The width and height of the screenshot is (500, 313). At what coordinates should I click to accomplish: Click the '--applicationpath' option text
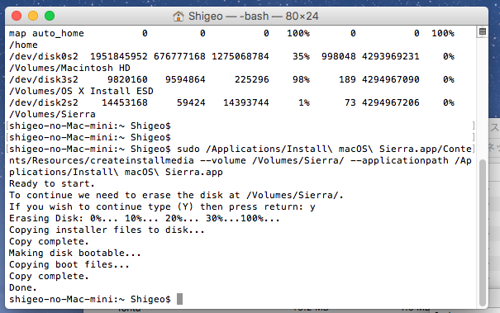[x=399, y=160]
